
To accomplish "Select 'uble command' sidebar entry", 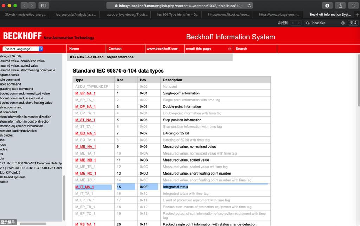I will click(x=11, y=84).
